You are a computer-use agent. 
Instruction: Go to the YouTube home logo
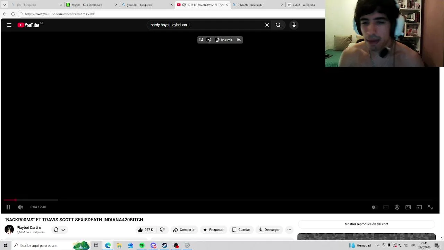28,25
